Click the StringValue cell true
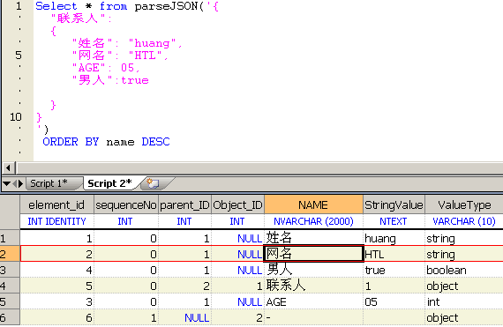Image resolution: width=503 pixels, height=327 pixels. click(x=394, y=270)
